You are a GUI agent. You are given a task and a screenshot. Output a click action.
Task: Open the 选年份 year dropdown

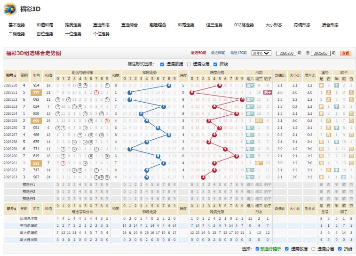pyautogui.click(x=261, y=53)
